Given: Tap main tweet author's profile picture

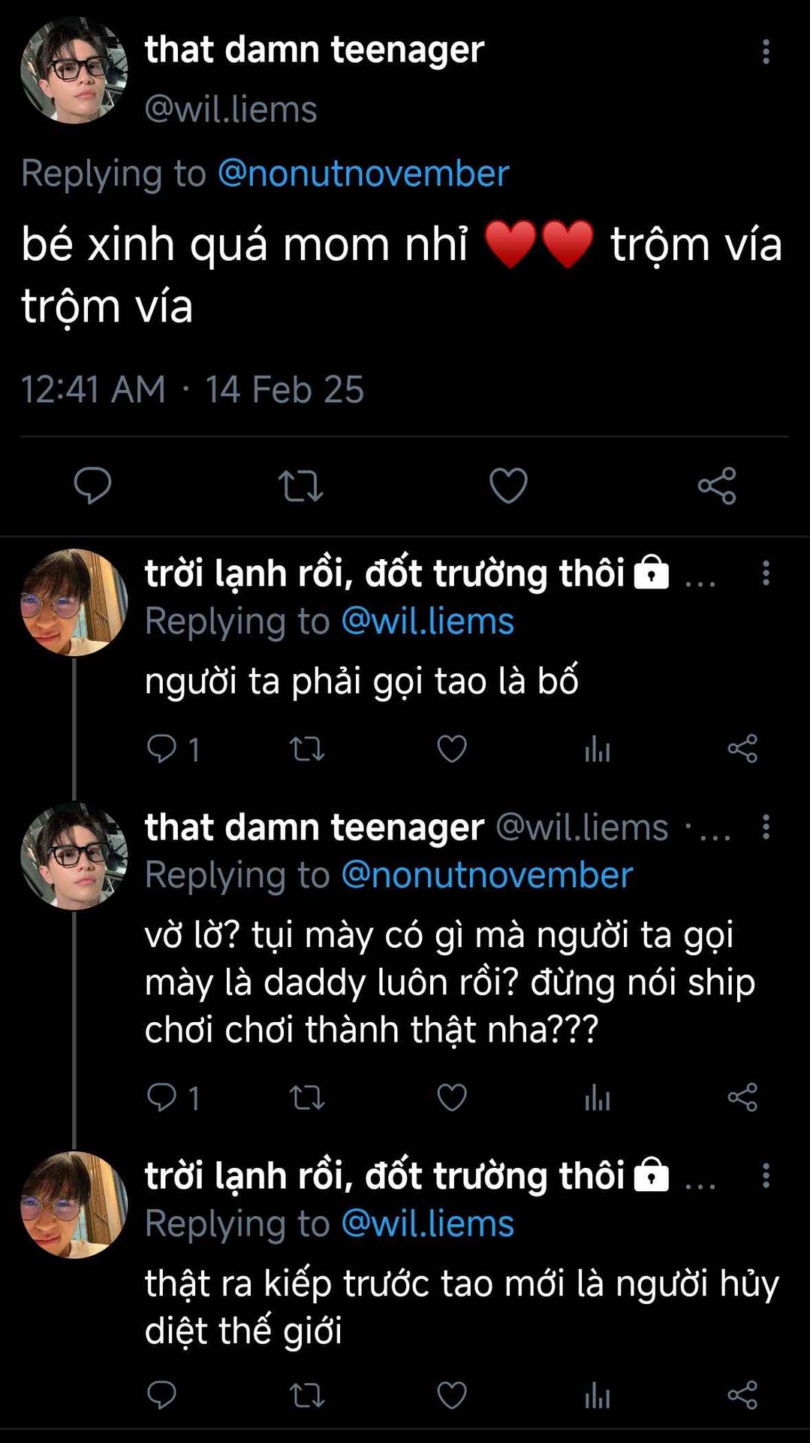Looking at the screenshot, I should 74,71.
